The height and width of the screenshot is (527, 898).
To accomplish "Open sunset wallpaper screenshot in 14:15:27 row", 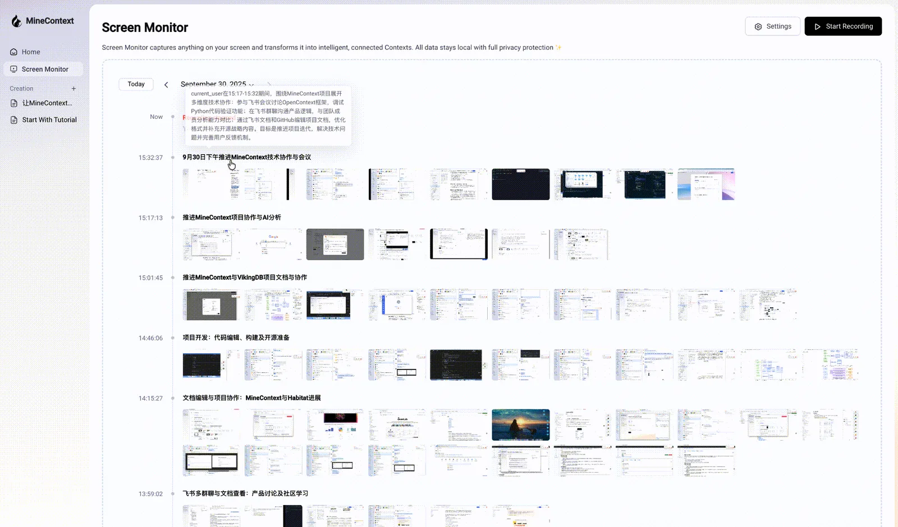I will point(521,425).
